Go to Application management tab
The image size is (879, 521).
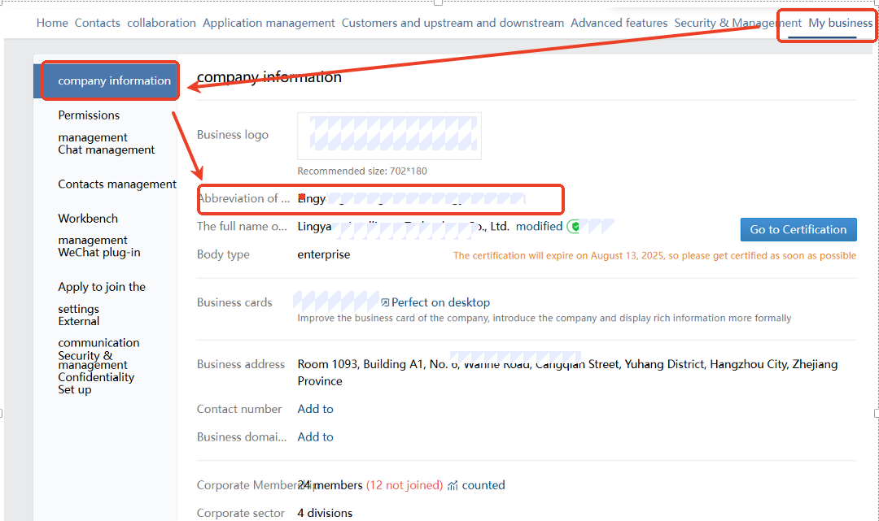[269, 23]
